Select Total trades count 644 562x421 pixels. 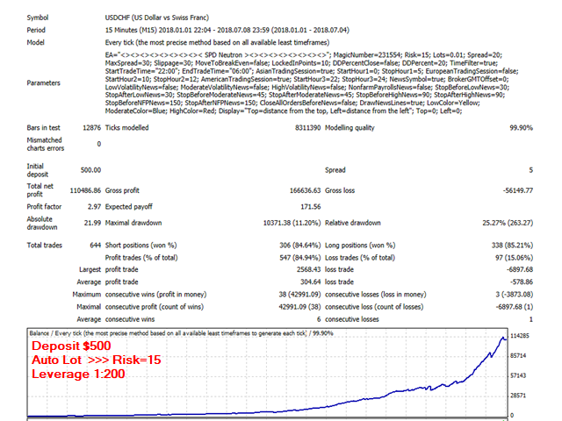click(96, 246)
